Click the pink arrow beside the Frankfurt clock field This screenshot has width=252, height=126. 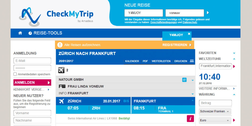point(234,66)
